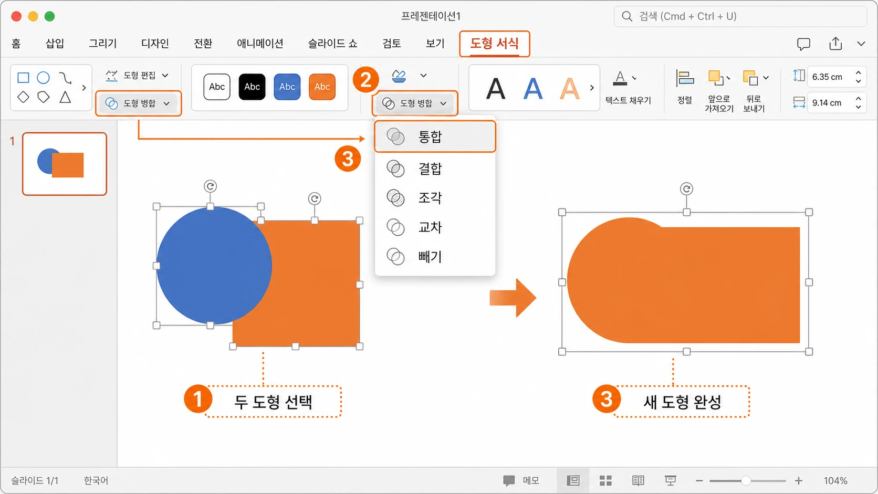Screen dimensions: 878x494
Task: Apply blue Abc shape style
Action: pyautogui.click(x=287, y=87)
